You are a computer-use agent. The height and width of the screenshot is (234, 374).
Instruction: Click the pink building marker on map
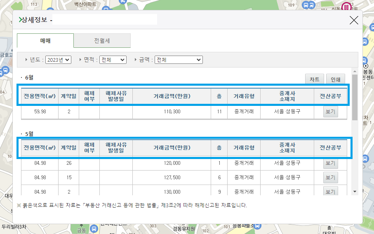pyautogui.click(x=346, y=7)
